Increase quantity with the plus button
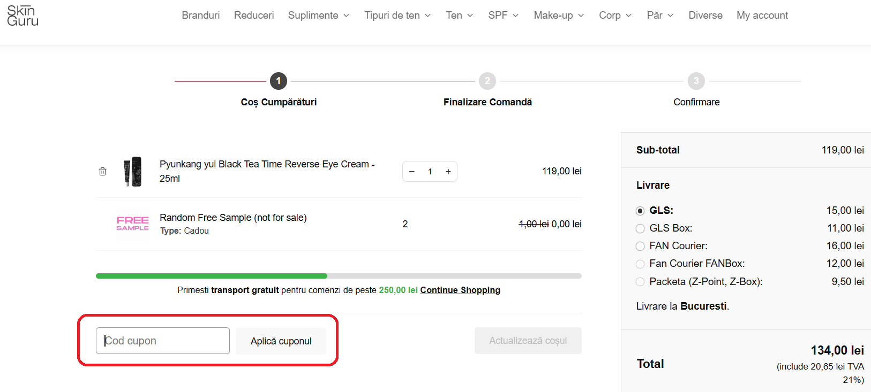 point(448,172)
